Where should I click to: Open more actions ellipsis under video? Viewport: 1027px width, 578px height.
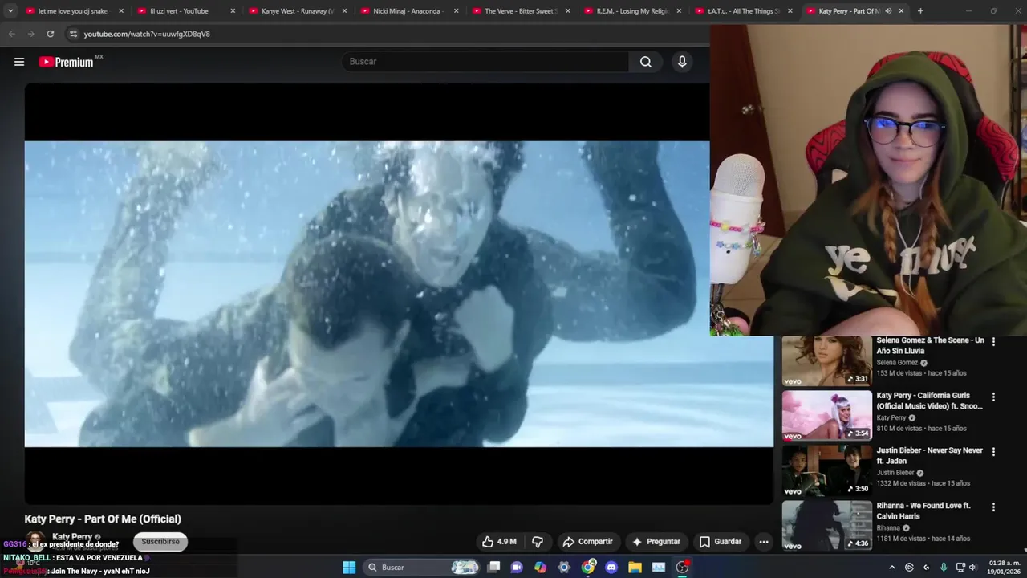click(764, 542)
